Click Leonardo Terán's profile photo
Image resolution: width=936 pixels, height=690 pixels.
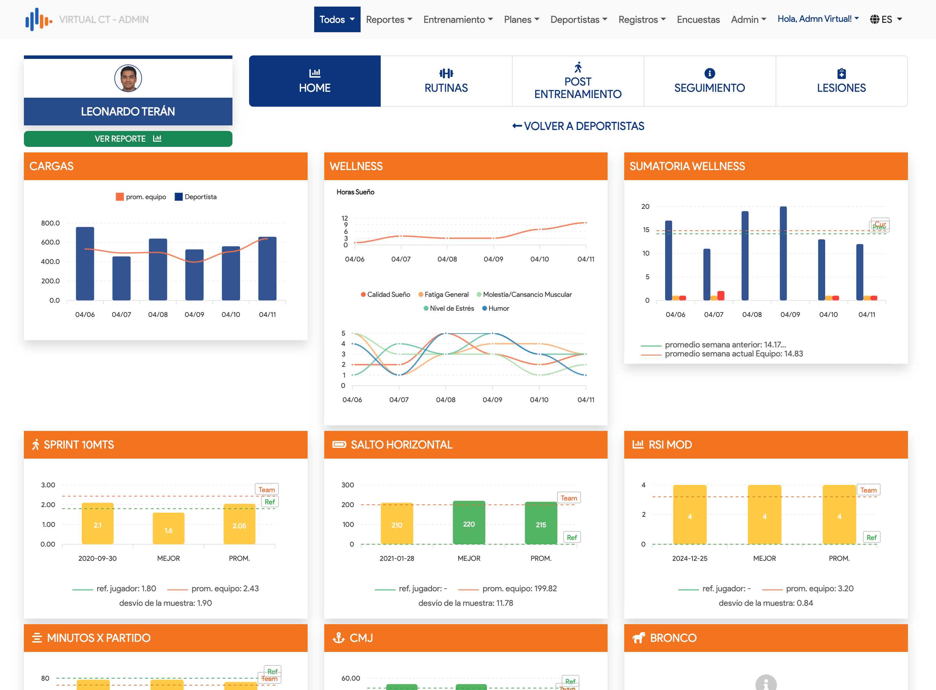point(128,78)
